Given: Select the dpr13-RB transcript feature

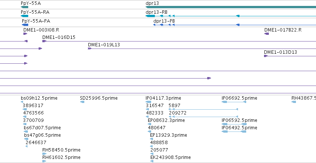Looking at the screenshot, I should (x=231, y=16).
